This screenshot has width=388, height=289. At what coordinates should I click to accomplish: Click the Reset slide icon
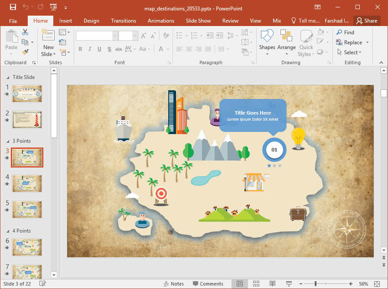coord(62,42)
